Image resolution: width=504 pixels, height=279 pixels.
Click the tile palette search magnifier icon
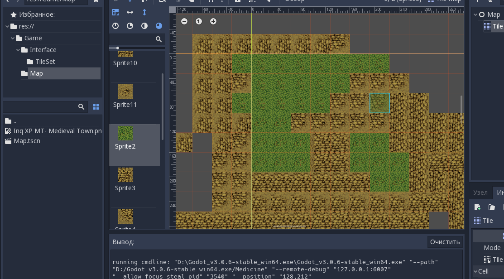click(x=158, y=39)
